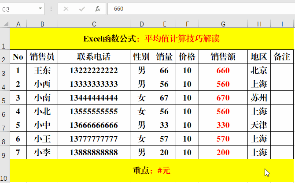Select cell with name 小李
Screen dimensions: 295x183
(42, 152)
